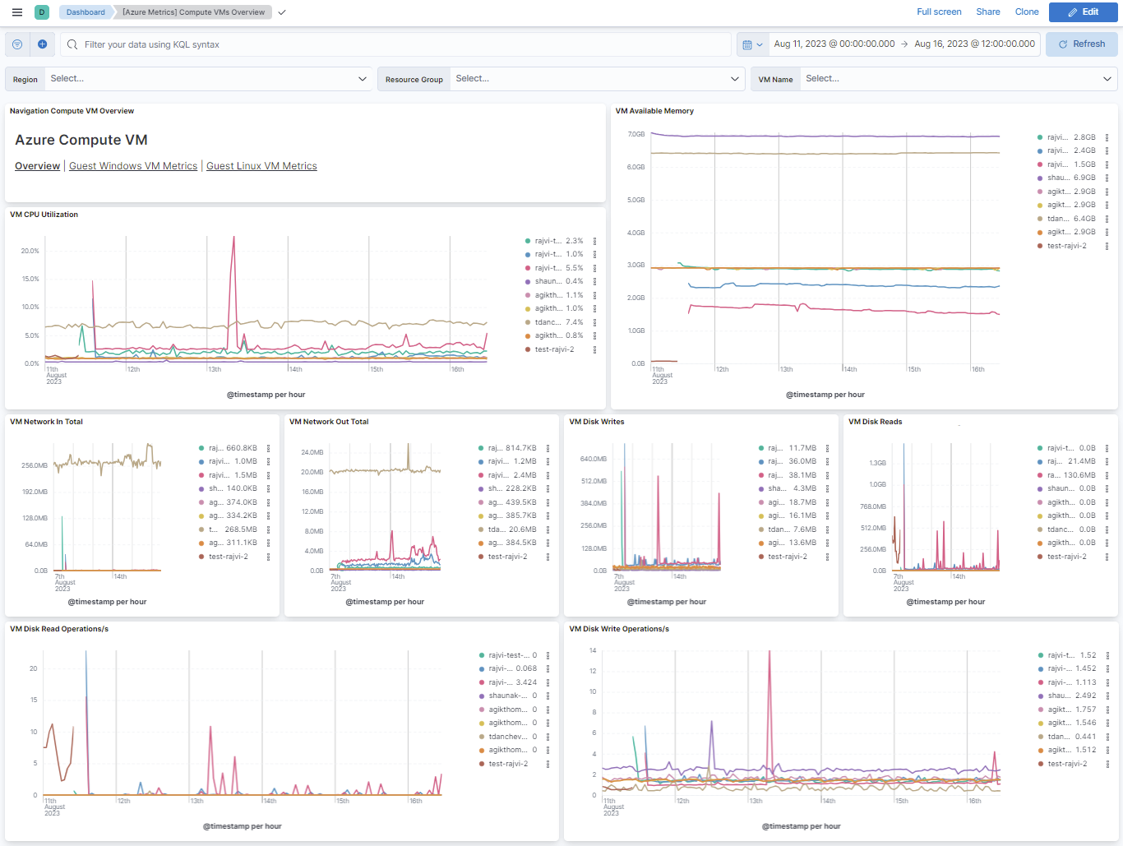The height and width of the screenshot is (846, 1123).
Task: Click the blue Edit button
Action: 1083,12
